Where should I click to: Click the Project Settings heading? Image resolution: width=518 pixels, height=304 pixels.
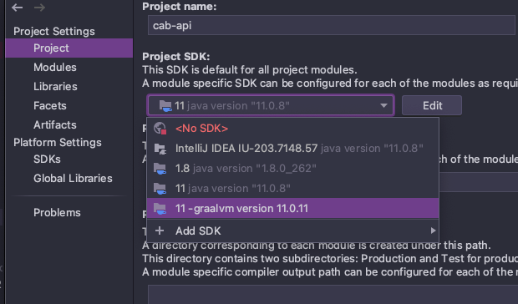54,32
